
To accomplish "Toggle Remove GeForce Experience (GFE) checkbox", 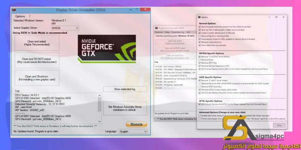I will [200, 66].
